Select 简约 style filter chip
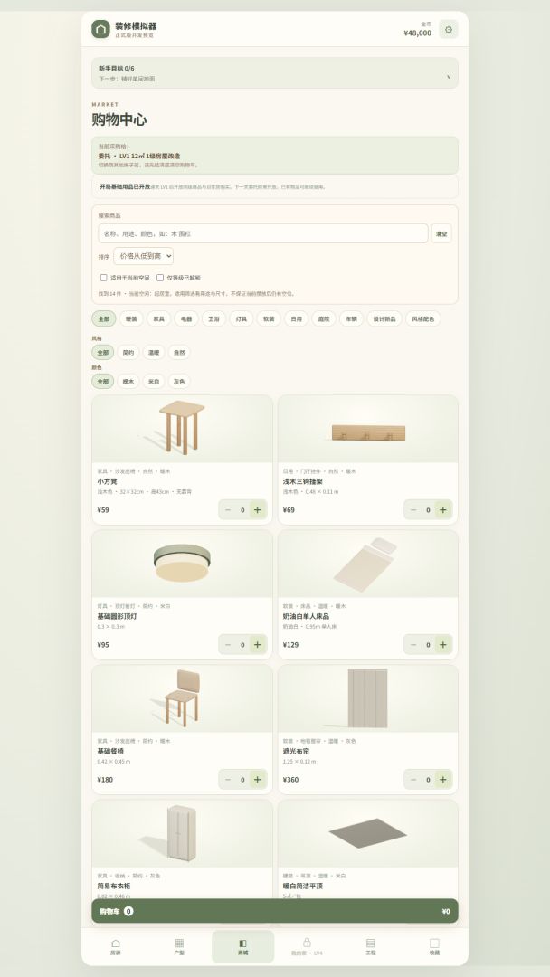The image size is (550, 977). point(128,353)
